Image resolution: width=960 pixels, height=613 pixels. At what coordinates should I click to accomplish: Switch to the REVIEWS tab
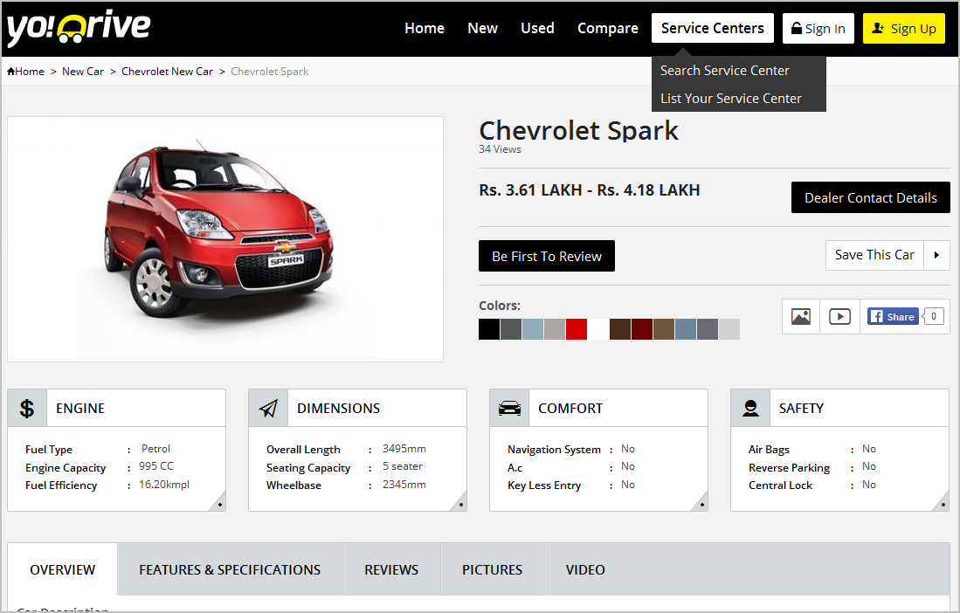pyautogui.click(x=391, y=569)
